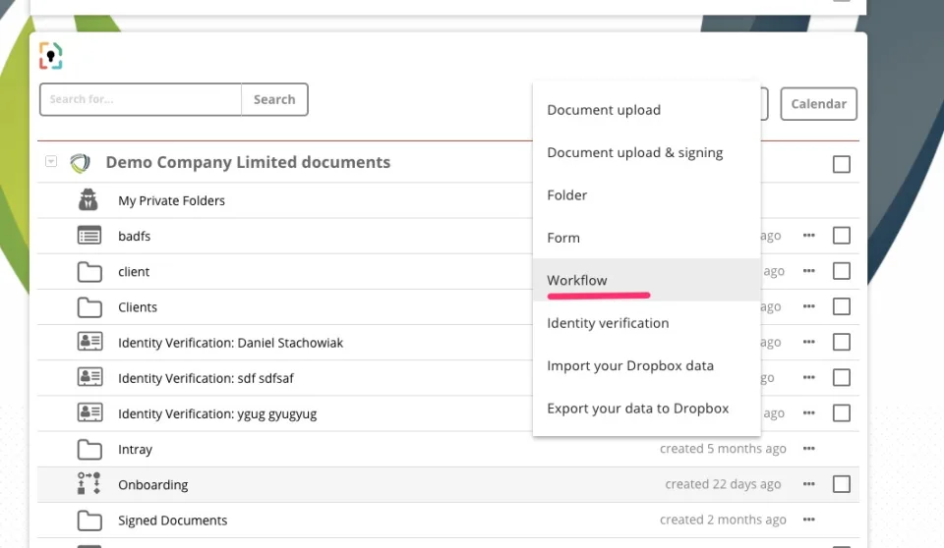The image size is (944, 548).
Task: Click the workflow icon beside Onboarding
Action: pyautogui.click(x=89, y=483)
